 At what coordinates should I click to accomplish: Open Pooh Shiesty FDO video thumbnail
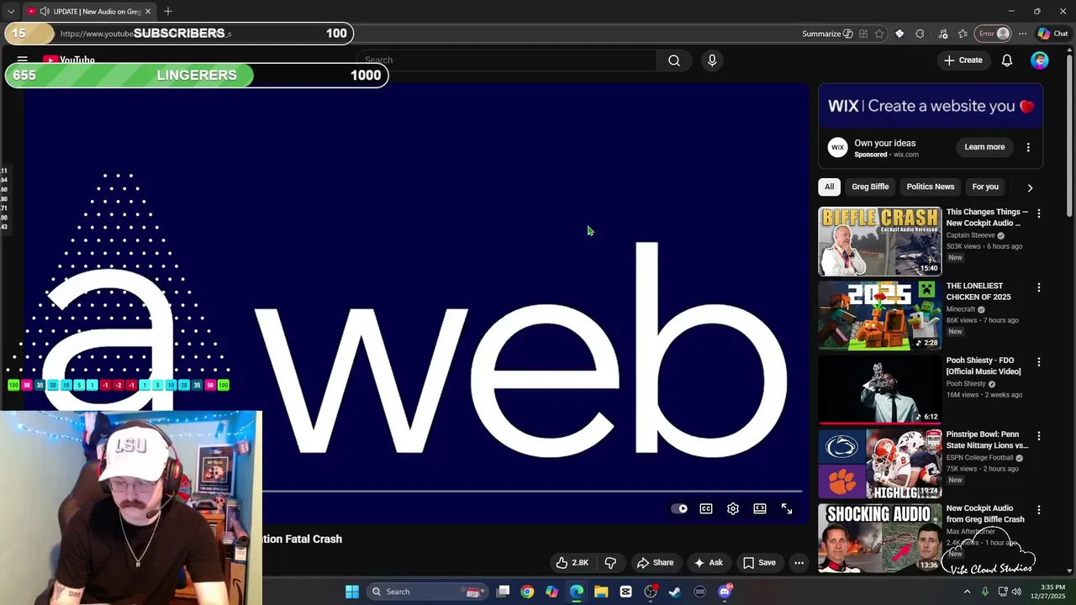[x=880, y=390]
